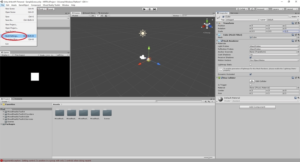Open the Mixed Reality Toolkit menu
The image size is (300, 162).
[x=51, y=5]
